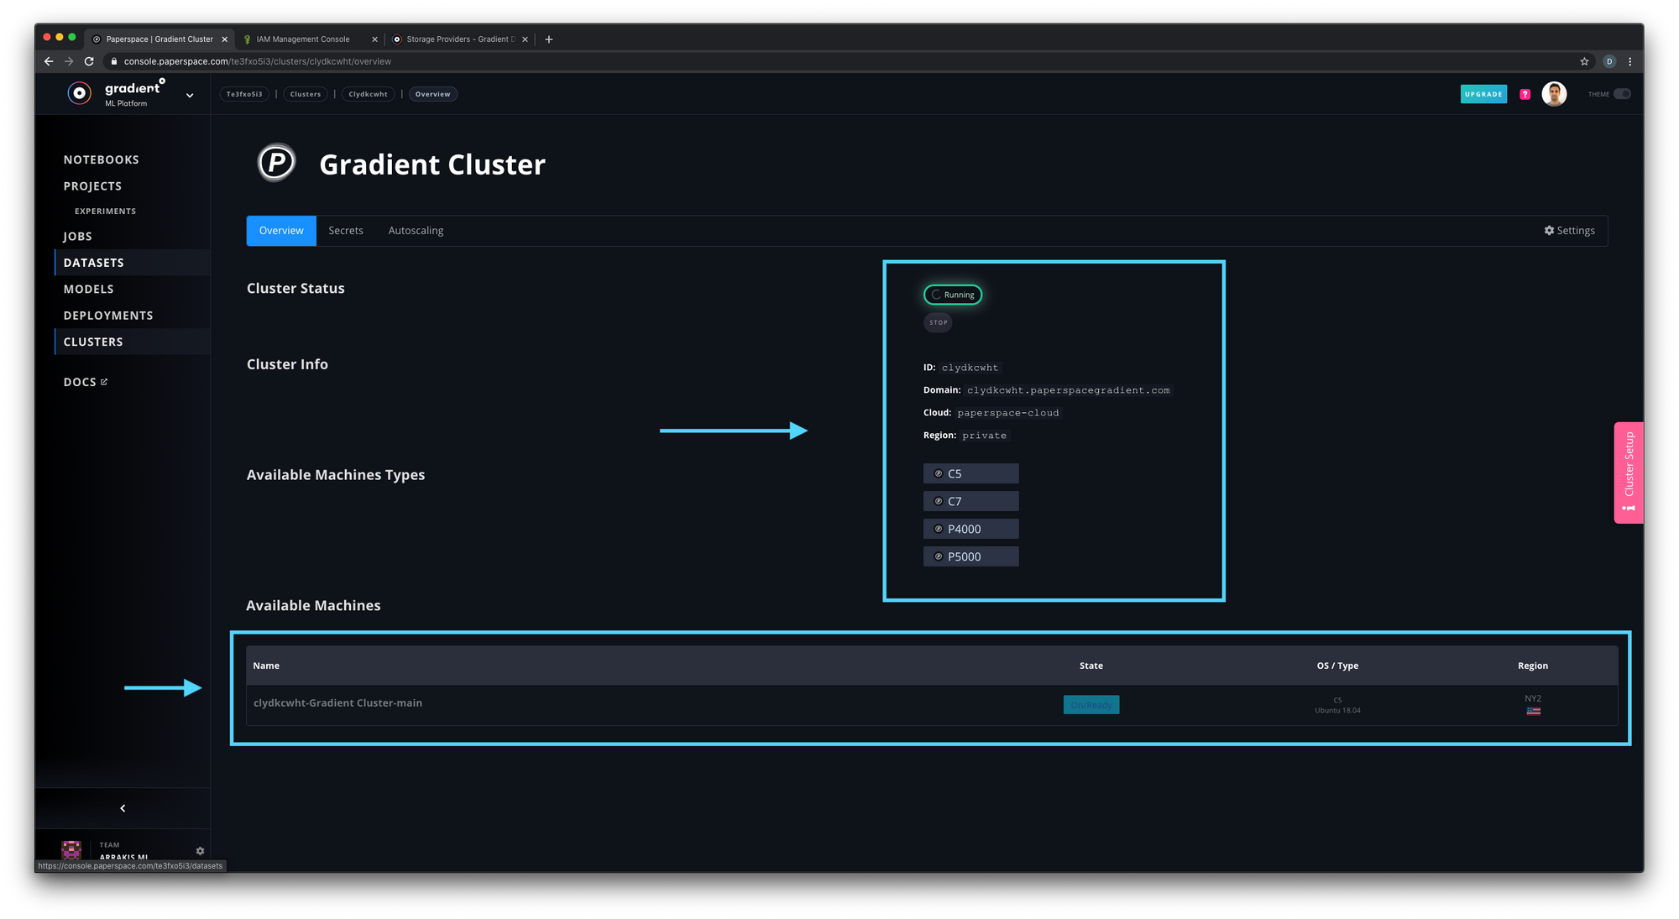
Task: Click the site lock icon in the address bar
Action: [x=113, y=61]
